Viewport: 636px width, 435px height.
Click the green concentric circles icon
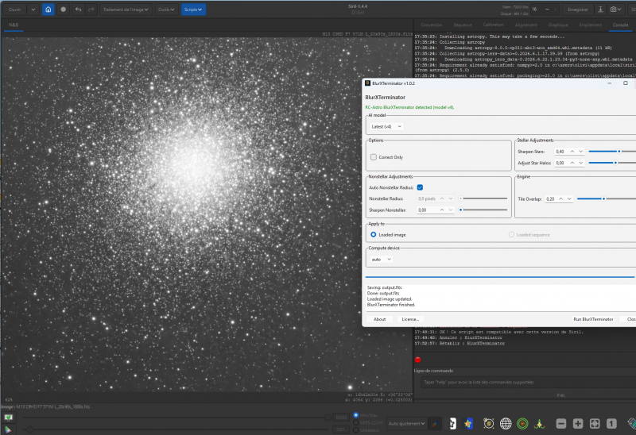(522, 424)
